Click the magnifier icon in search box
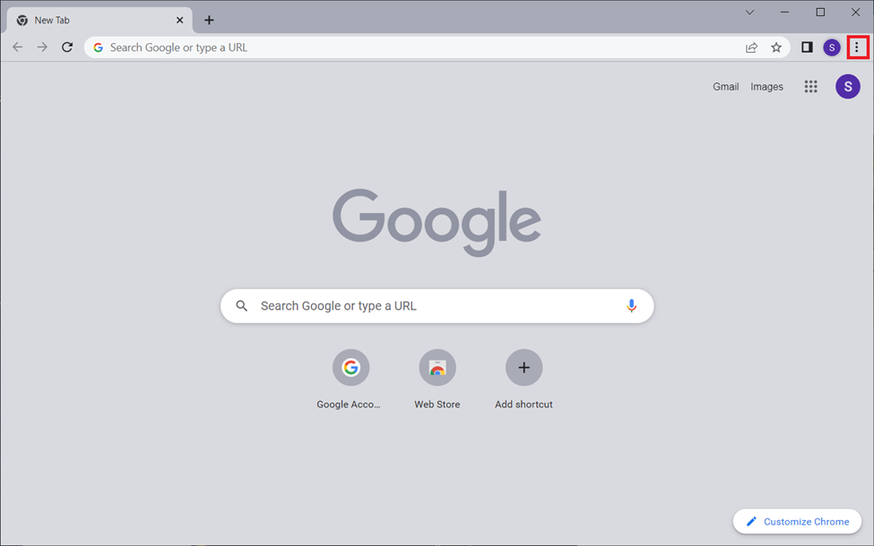Viewport: 874px width, 546px height. click(x=241, y=305)
